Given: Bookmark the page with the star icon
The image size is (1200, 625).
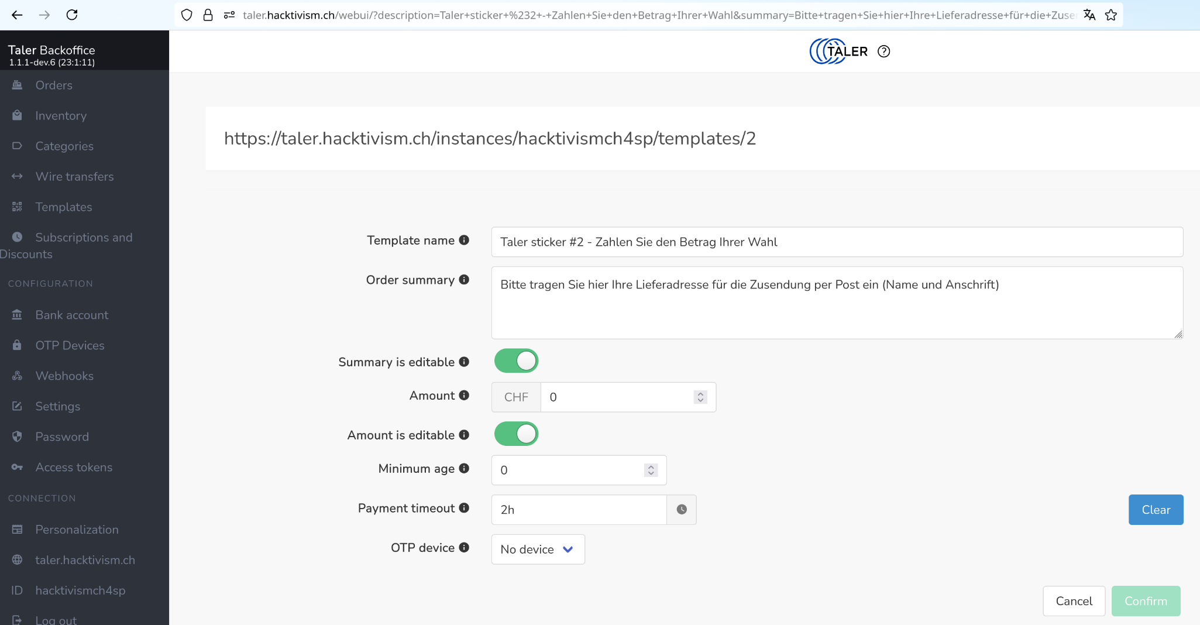Looking at the screenshot, I should tap(1111, 15).
